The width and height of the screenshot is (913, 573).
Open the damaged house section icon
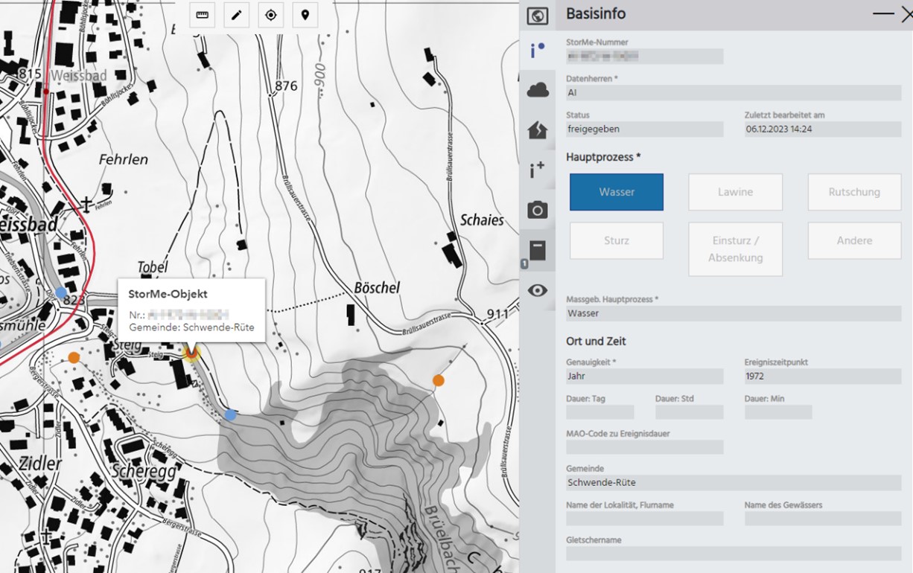pyautogui.click(x=538, y=130)
